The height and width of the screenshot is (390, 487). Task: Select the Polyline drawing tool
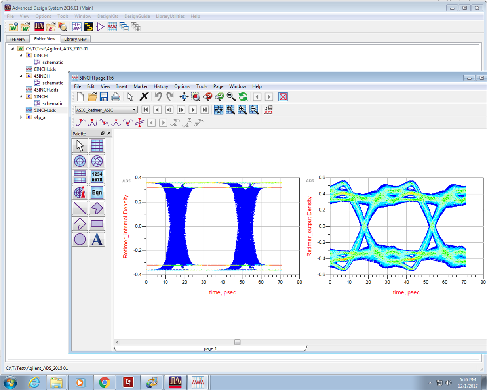pyautogui.click(x=80, y=224)
